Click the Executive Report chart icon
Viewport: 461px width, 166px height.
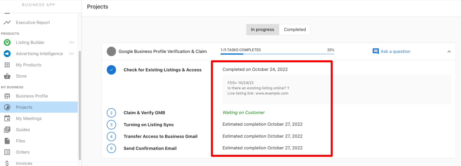(7, 22)
